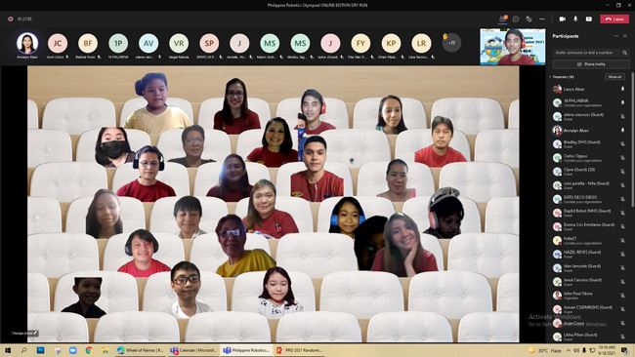Open the Show participants icon in toolbar
This screenshot has height=357, width=635.
[x=502, y=19]
